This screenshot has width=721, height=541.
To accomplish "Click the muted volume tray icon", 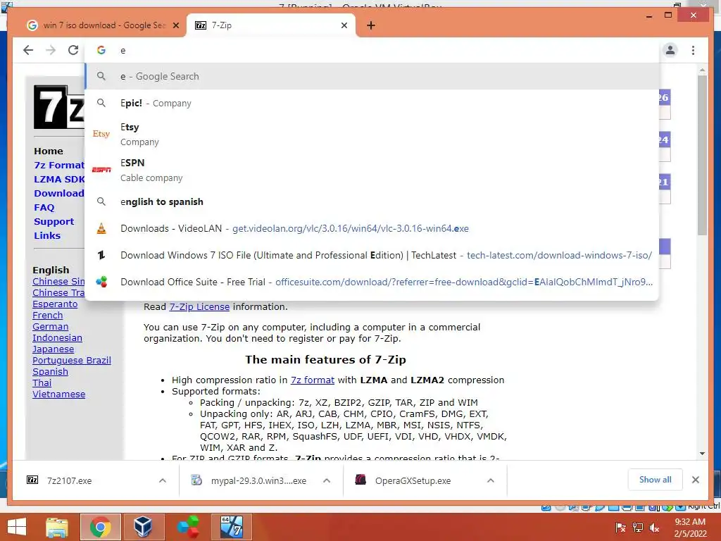I will [654, 528].
